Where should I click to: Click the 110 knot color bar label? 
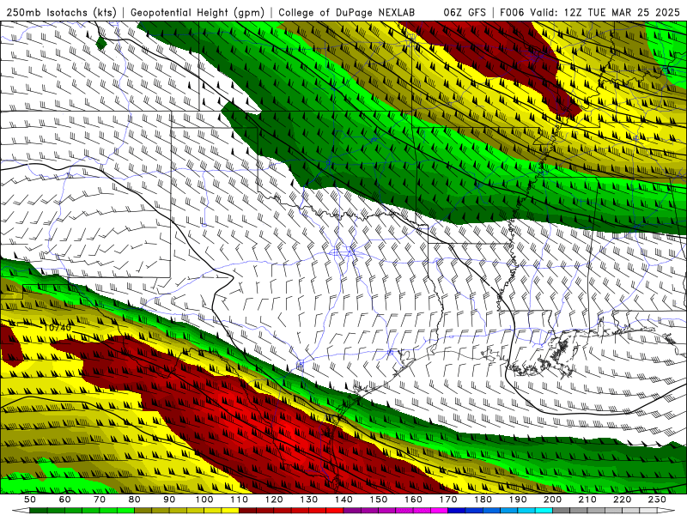(x=240, y=500)
